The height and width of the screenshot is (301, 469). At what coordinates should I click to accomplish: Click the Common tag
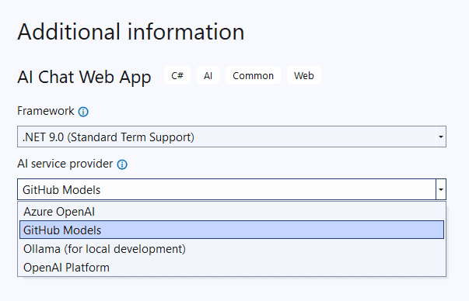coord(253,75)
